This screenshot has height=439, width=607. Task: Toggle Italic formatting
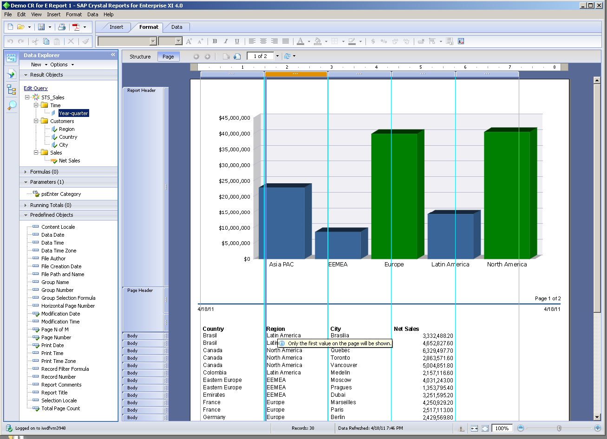pos(226,41)
